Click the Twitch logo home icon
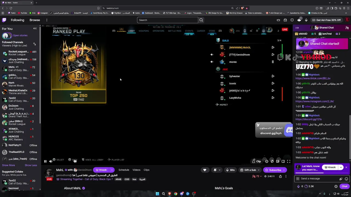 pos(4,20)
